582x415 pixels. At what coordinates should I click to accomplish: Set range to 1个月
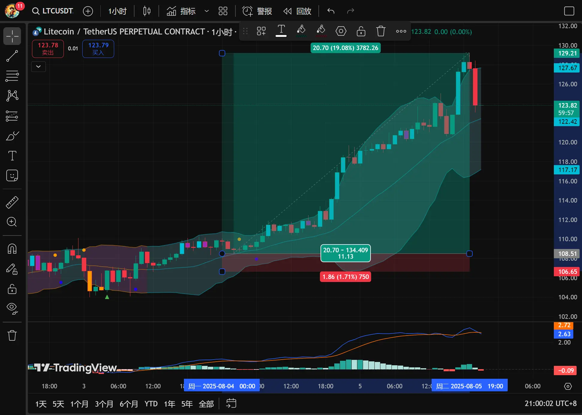(79, 404)
